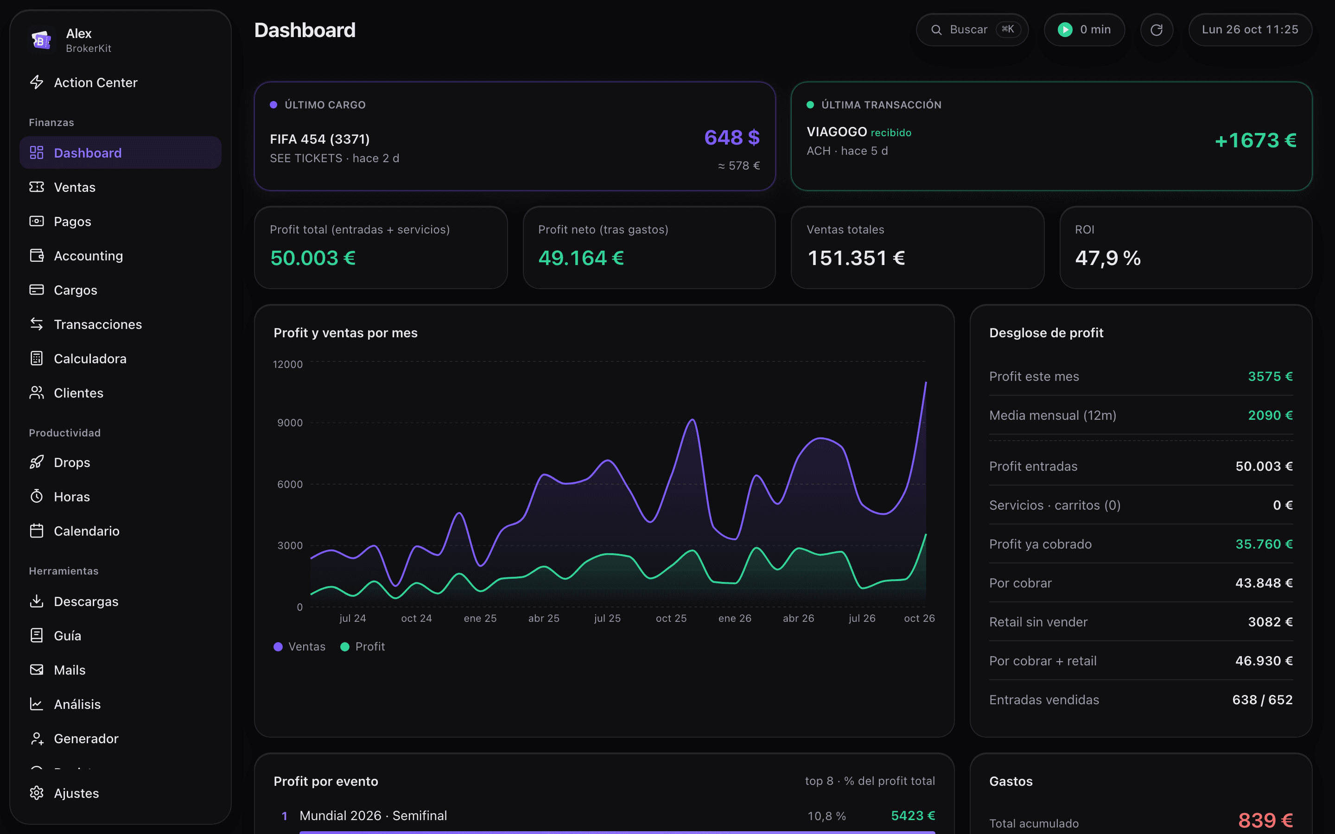Click Entradas vendidas 638 / 652 value
This screenshot has width=1335, height=834.
(x=1262, y=700)
